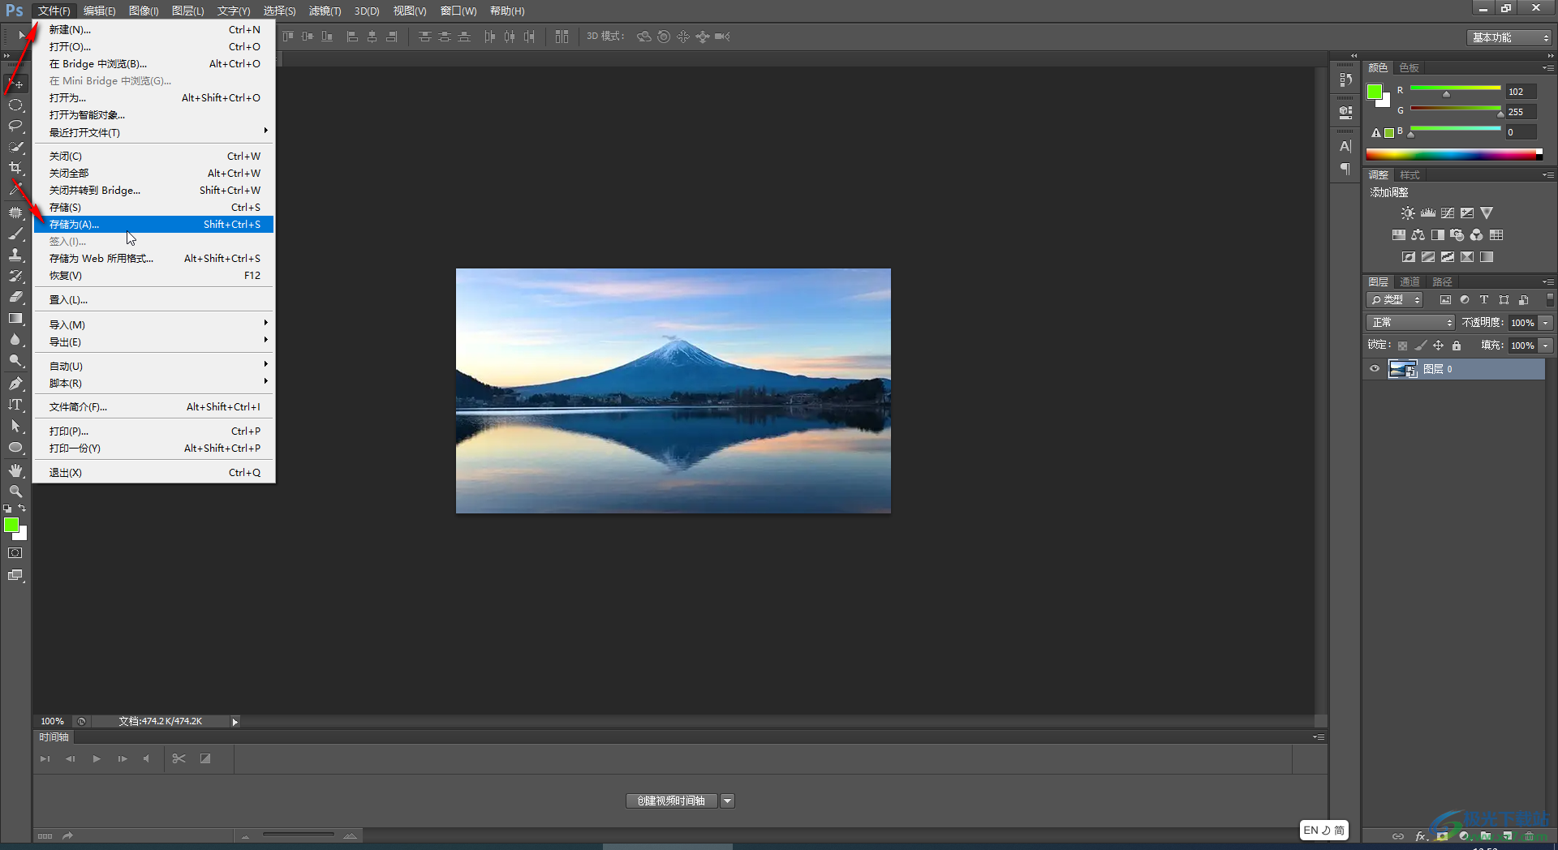Choose 新建(N)... menu entry

coord(154,29)
